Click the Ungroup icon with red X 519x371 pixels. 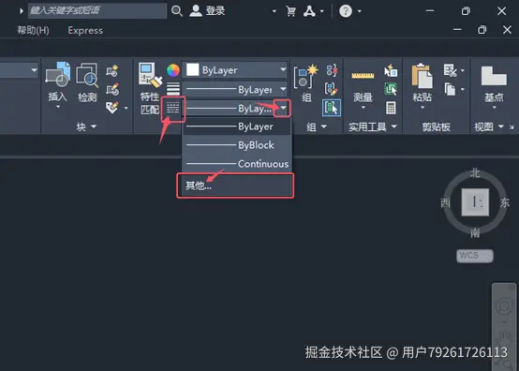(x=332, y=70)
